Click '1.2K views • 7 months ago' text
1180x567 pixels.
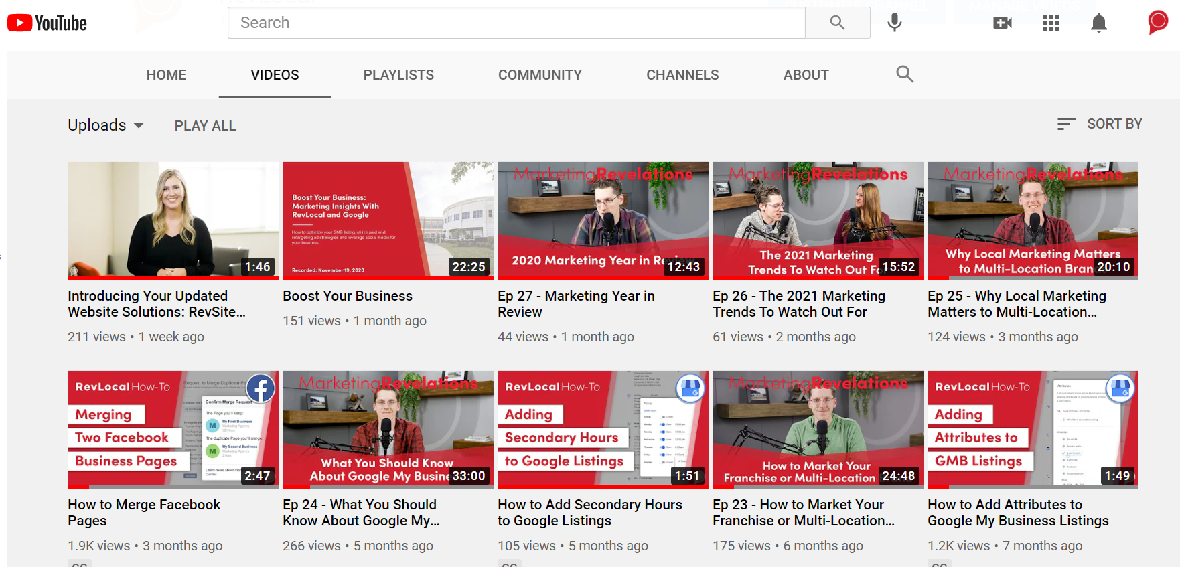1005,546
